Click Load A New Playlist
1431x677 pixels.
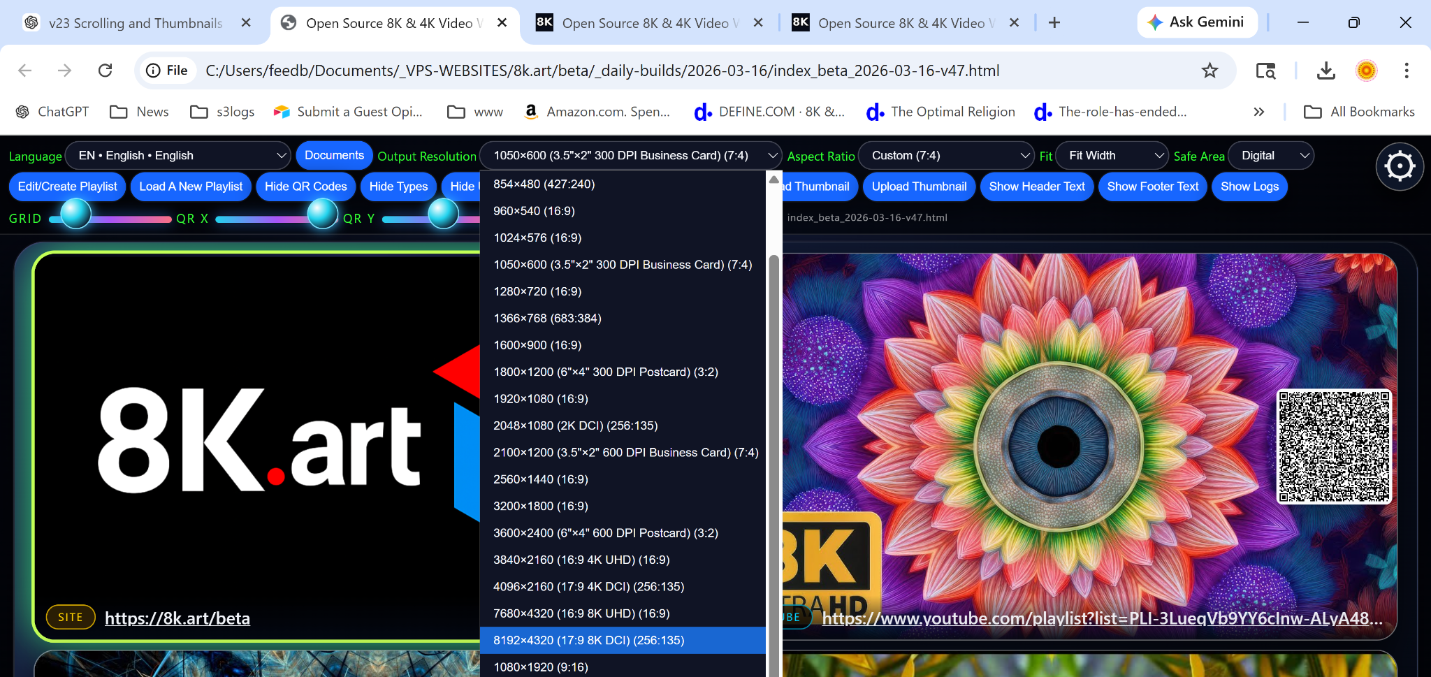191,187
